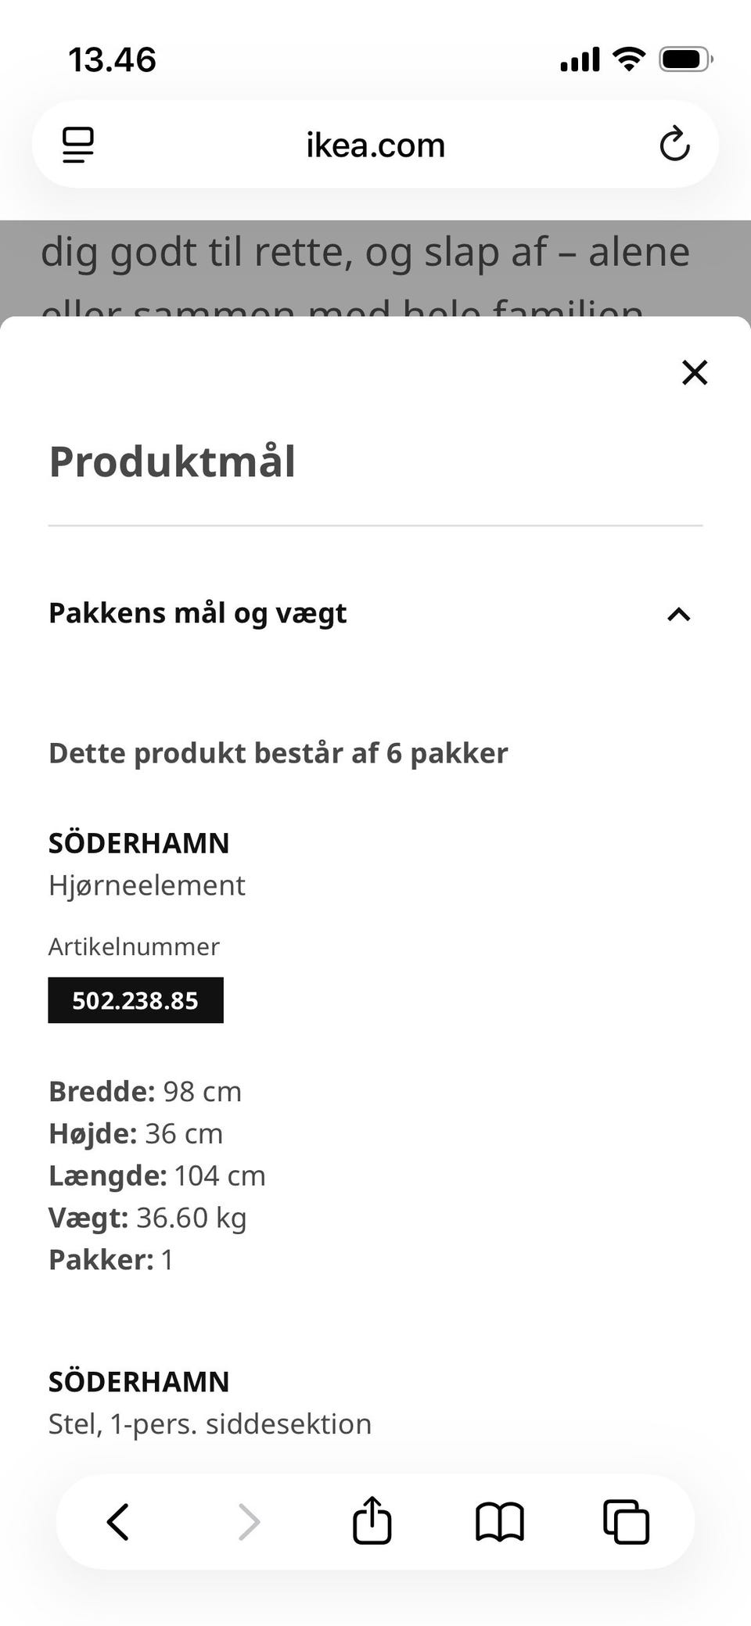This screenshot has width=751, height=1626.
Task: Select article number 502.238.85 badge
Action: tap(135, 1000)
